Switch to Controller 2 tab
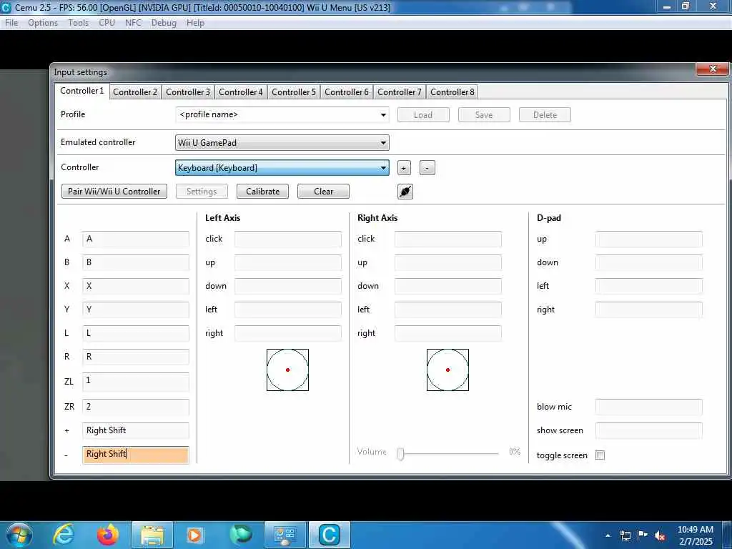This screenshot has width=732, height=549. 135,92
